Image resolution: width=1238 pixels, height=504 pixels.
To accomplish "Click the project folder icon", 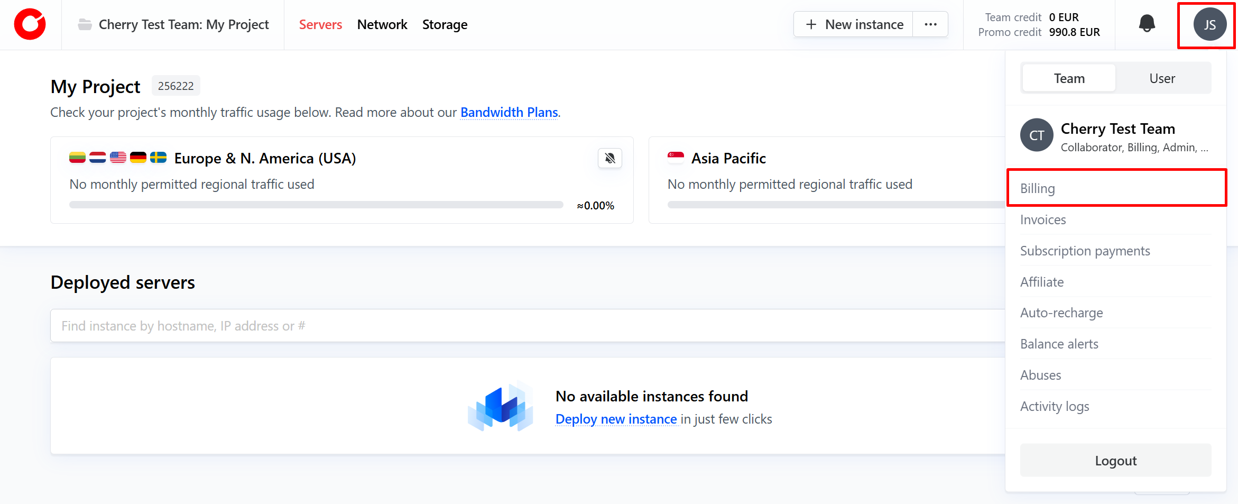I will 85,24.
